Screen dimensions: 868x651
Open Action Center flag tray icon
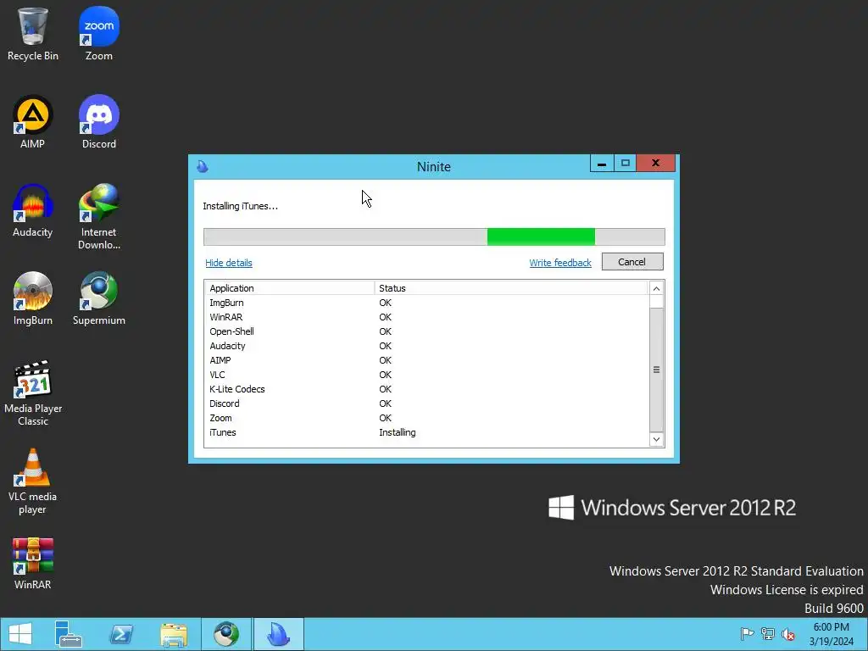pos(748,634)
